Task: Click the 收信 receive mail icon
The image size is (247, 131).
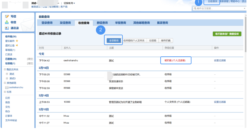Action: pyautogui.click(x=7, y=22)
